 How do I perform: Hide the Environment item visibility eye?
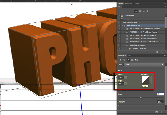point(119,16)
